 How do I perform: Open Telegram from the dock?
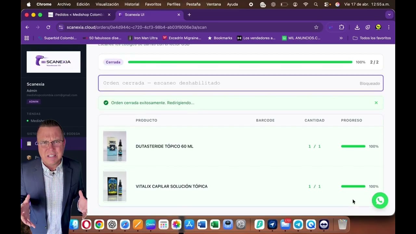coord(298,224)
